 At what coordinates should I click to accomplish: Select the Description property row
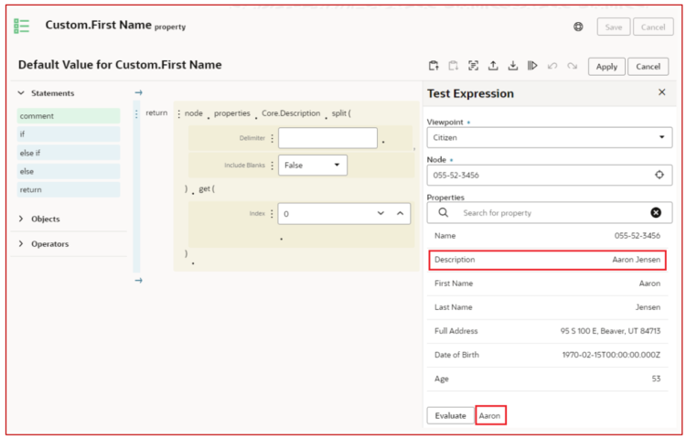tap(547, 260)
